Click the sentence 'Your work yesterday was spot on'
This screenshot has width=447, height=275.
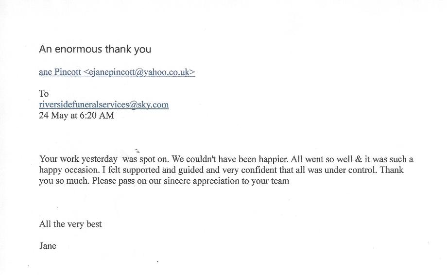(104, 159)
